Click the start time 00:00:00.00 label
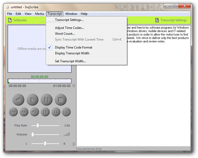The height and width of the screenshot is (158, 198). pos(18,86)
